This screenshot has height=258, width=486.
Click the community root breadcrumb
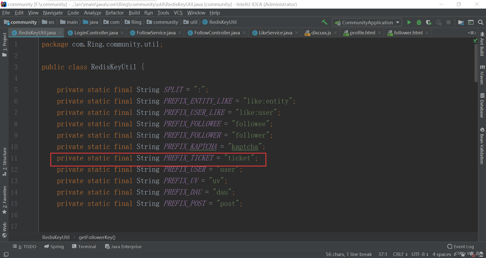pos(21,22)
